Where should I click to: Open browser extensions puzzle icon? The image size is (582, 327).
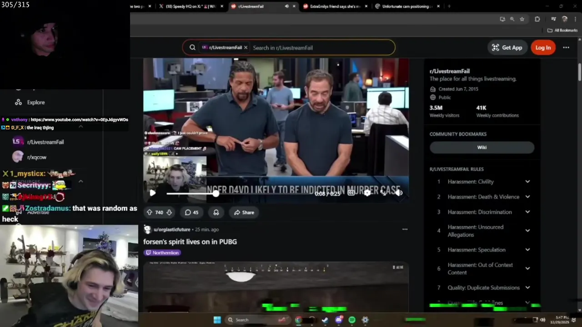(x=537, y=19)
